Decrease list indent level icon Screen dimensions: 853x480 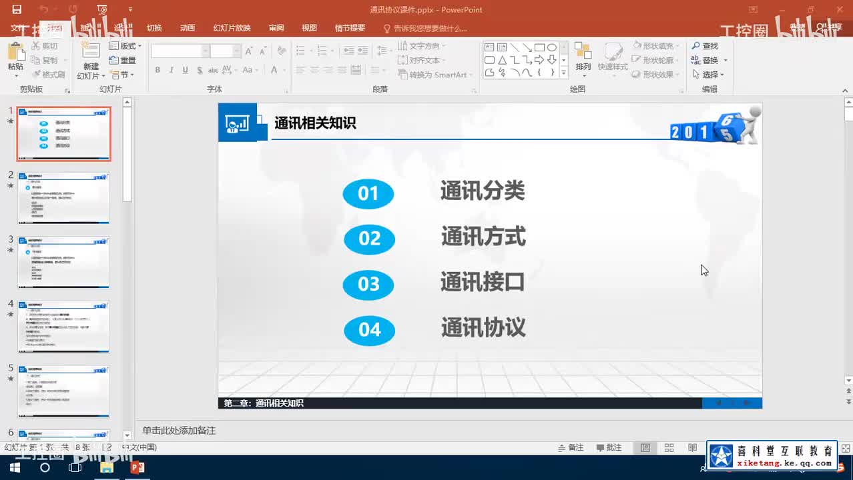348,51
